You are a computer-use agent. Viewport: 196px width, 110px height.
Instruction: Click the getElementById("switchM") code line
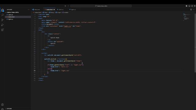pos(63,55)
